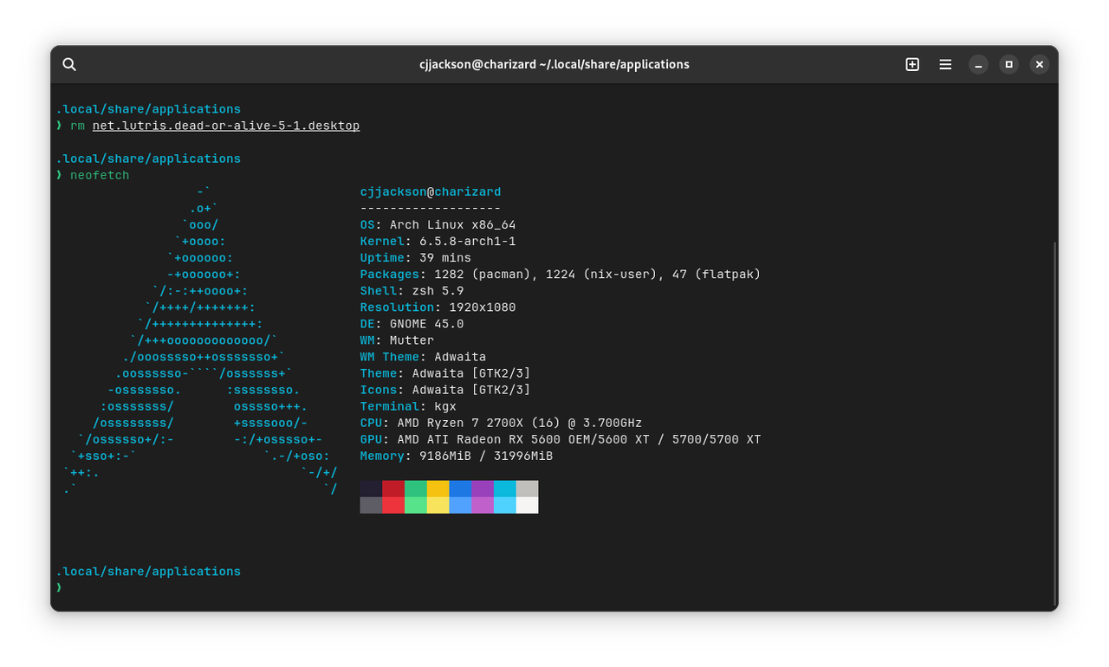Click the cjjackson@charizard neofetch header
The height and width of the screenshot is (667, 1109).
[x=431, y=192]
